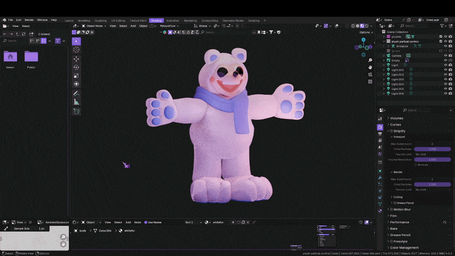Viewport: 455px width, 256px height.
Task: Click the zoom magnifier viewport gizmo
Action: [x=370, y=60]
